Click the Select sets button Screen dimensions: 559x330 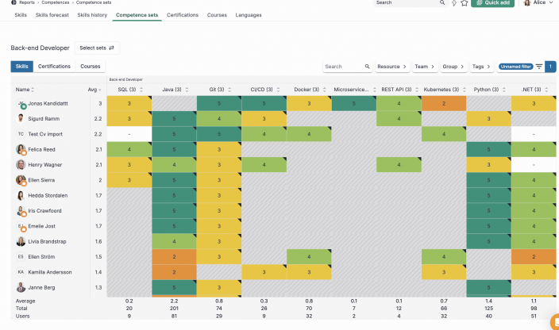97,48
